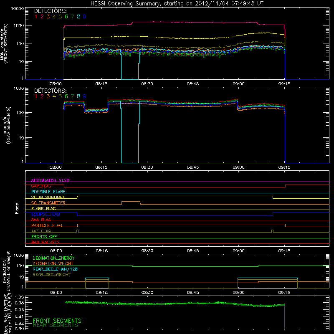Select detector 1 in front segments legend
The height and width of the screenshot is (334, 334).
click(36, 17)
